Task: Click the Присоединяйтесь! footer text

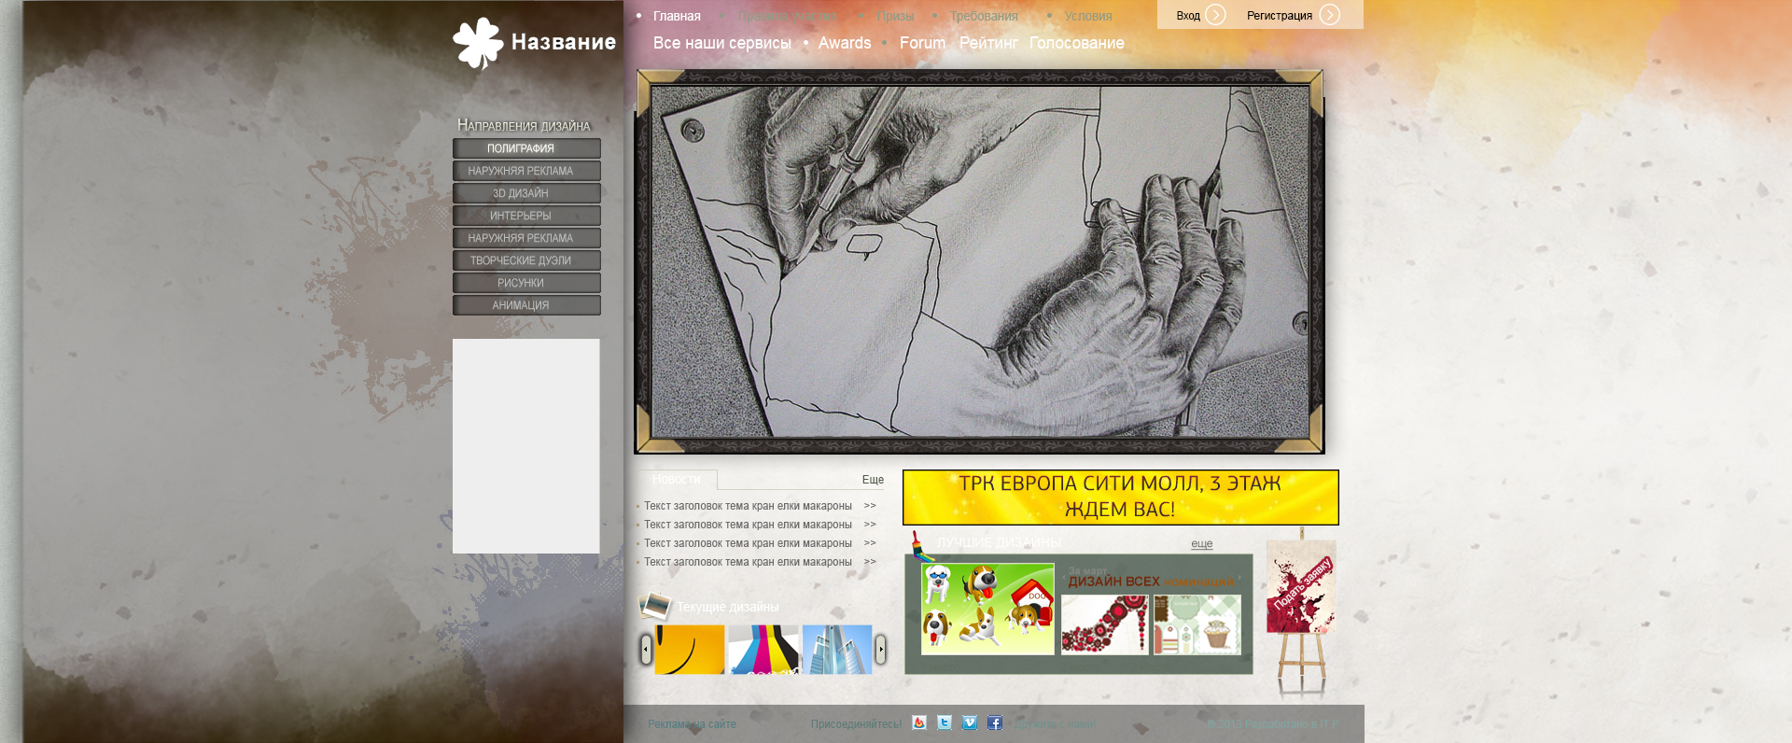Action: tap(856, 724)
